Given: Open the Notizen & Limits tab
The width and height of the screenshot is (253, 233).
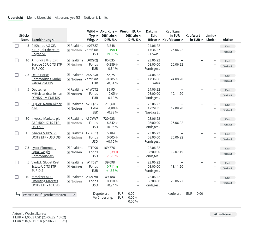Looking at the screenshot, I should click(x=96, y=17).
